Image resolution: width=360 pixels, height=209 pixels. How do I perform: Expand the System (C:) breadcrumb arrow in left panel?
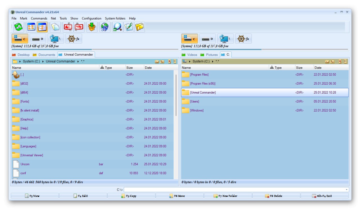(x=43, y=62)
